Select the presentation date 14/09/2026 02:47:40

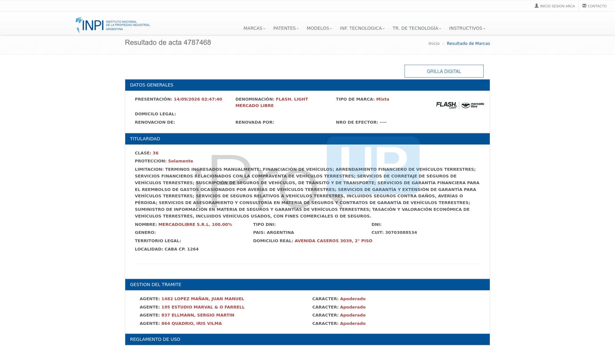pos(198,99)
